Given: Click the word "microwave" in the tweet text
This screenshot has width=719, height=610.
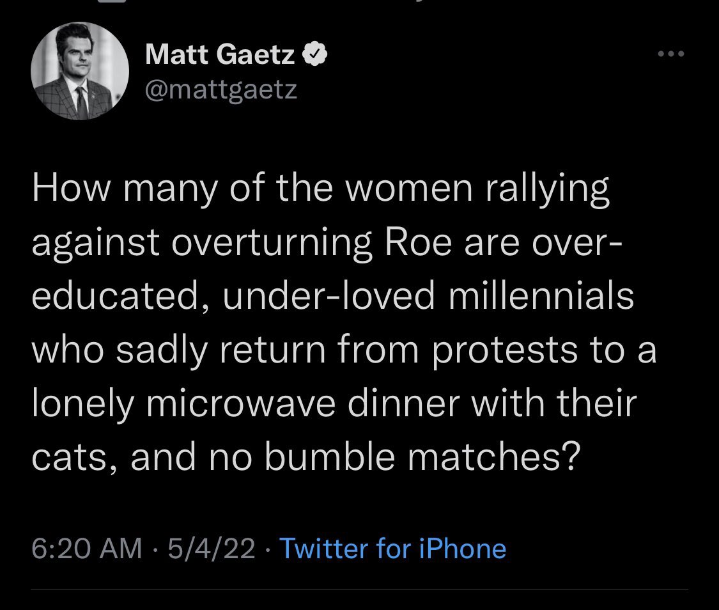Looking at the screenshot, I should coord(241,403).
